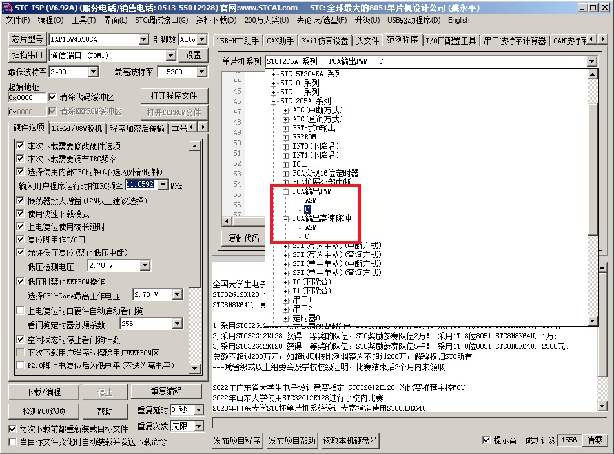Enable 上电复位时由硬件自动启动看门狗
Screen dimensions: 614x454
click(x=21, y=310)
